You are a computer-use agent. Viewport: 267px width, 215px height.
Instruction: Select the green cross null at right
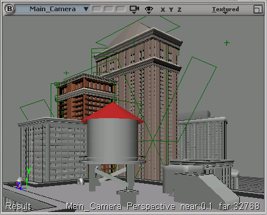coord(227,43)
